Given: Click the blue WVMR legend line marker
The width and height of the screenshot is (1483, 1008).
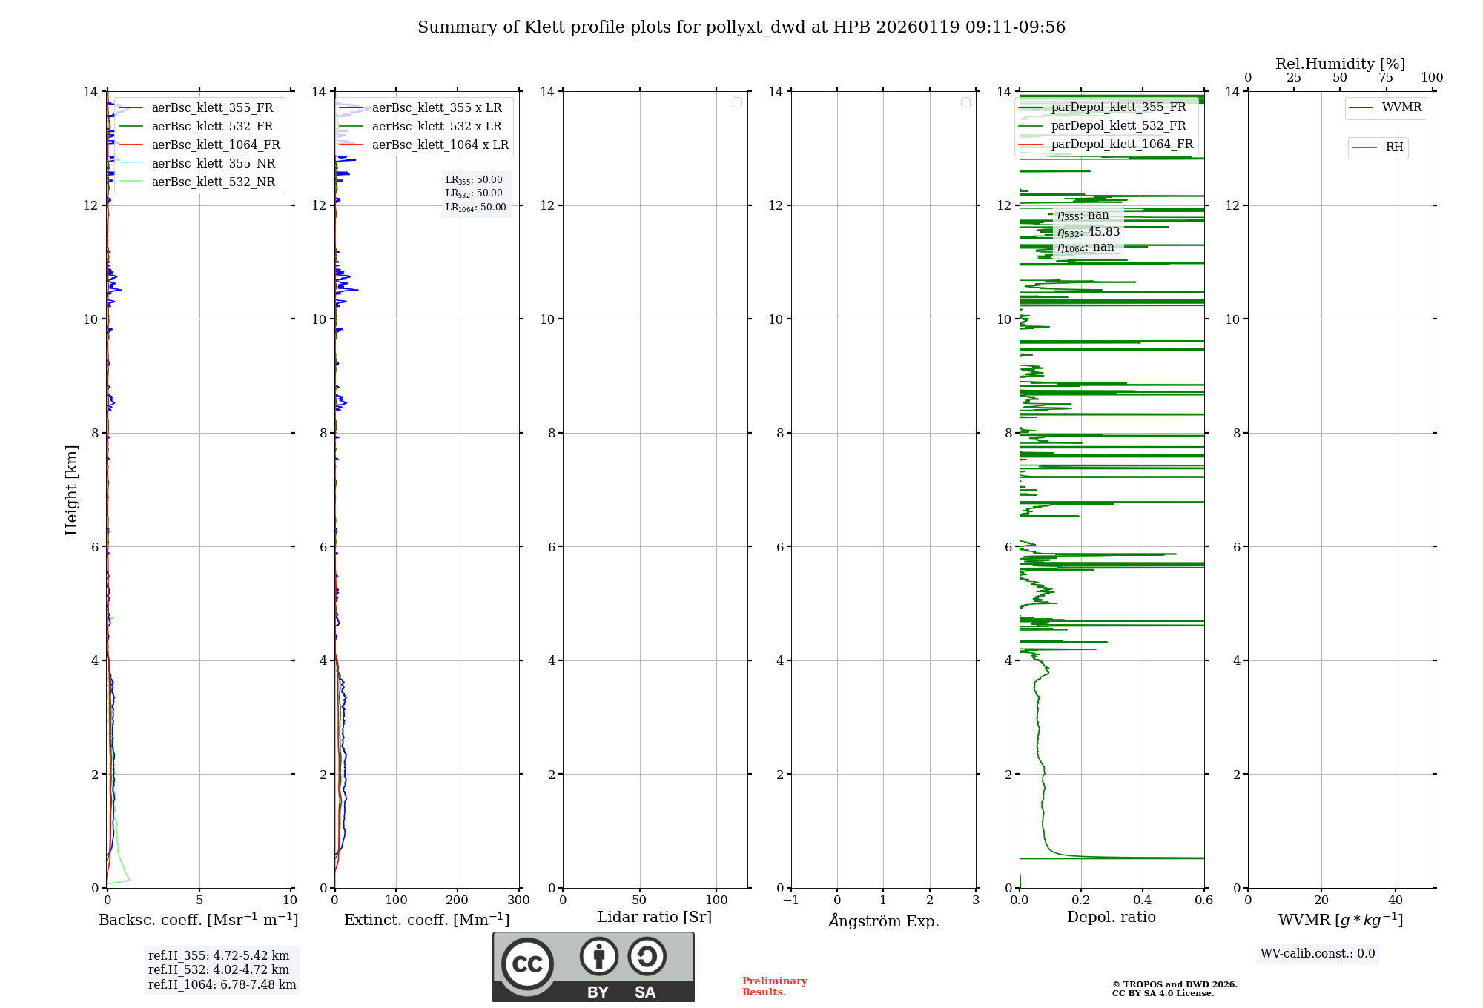Looking at the screenshot, I should tap(1361, 108).
